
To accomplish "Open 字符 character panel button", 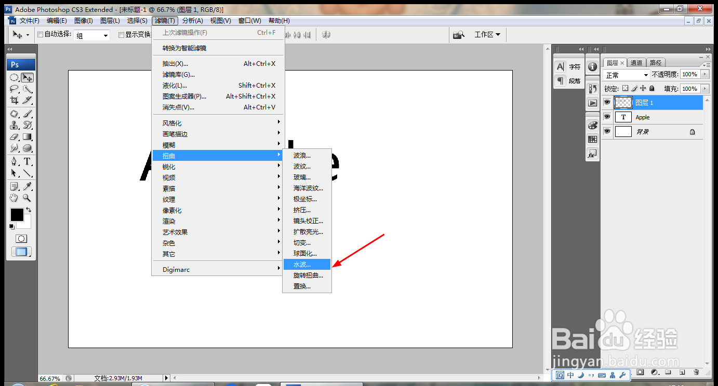I will (568, 67).
